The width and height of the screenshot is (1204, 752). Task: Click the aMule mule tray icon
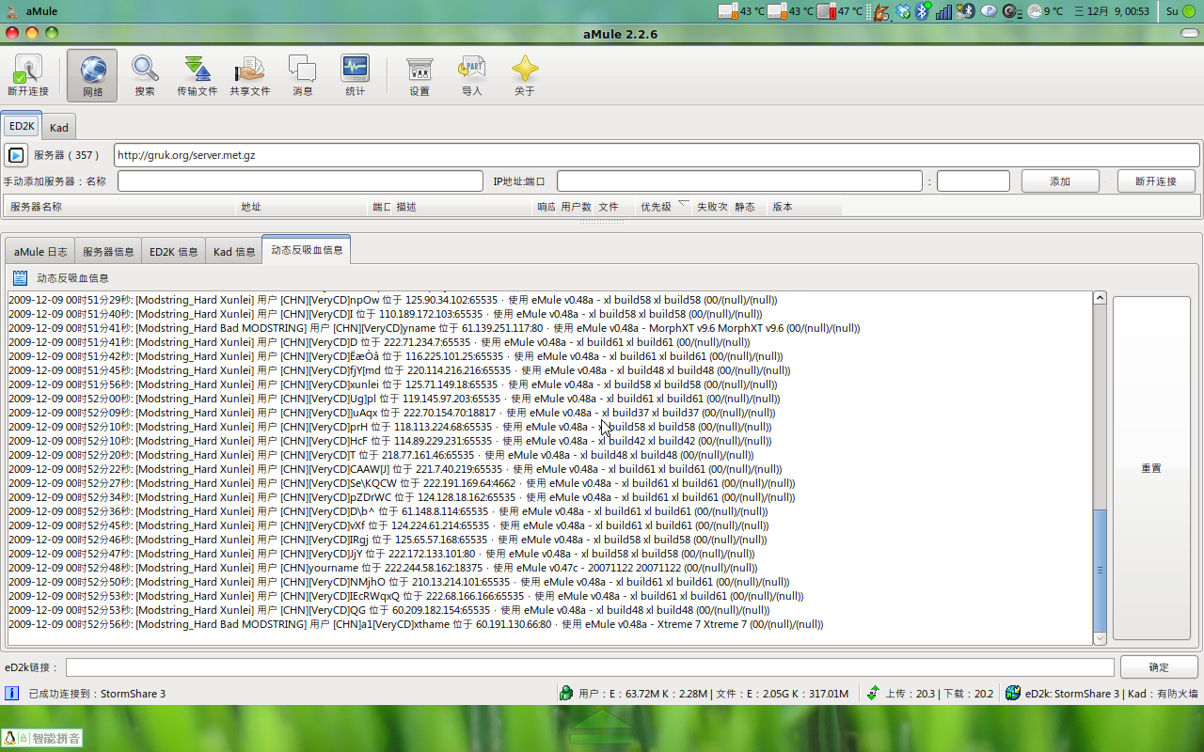pyautogui.click(x=880, y=11)
